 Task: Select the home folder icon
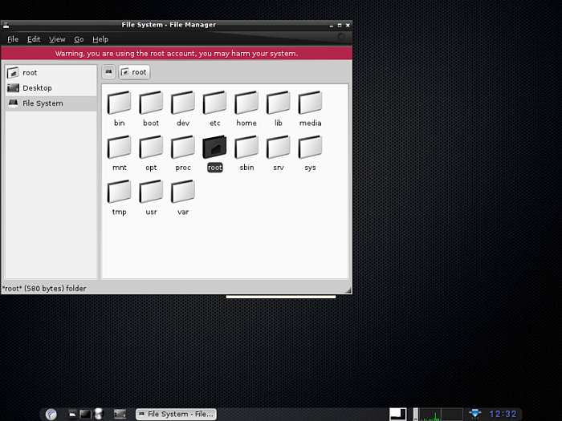[246, 103]
